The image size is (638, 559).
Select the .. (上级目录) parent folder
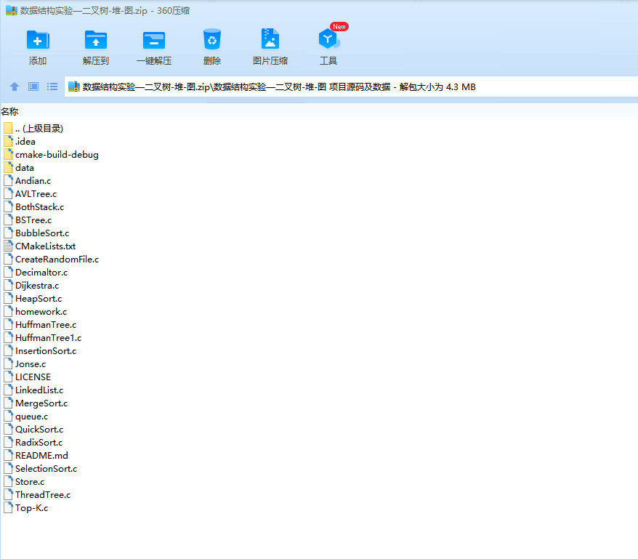pos(33,129)
